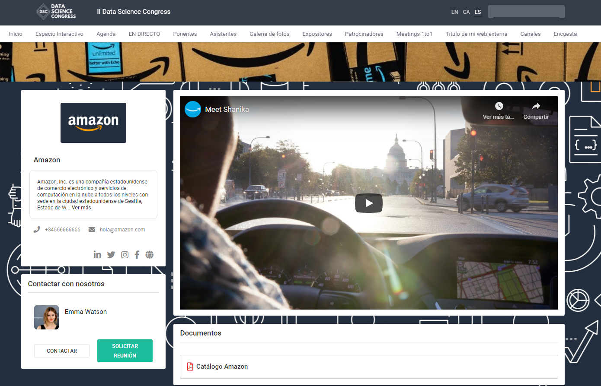
Task: Click the phone icon next to +34666666666
Action: coord(37,230)
